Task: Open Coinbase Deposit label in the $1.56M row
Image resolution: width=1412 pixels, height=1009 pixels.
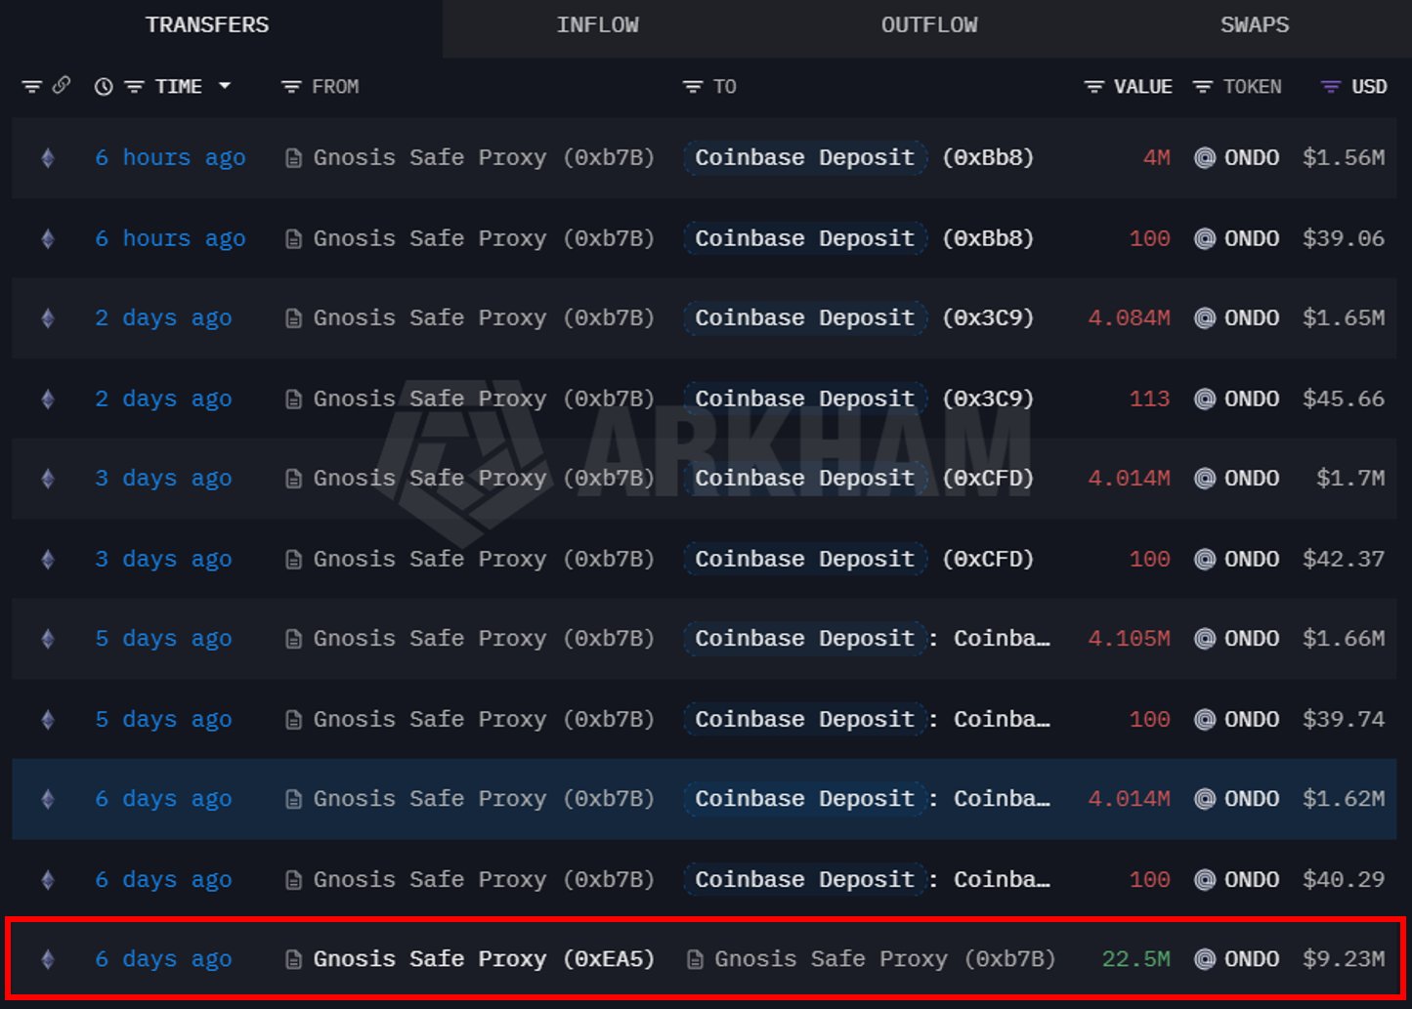Action: (x=805, y=158)
